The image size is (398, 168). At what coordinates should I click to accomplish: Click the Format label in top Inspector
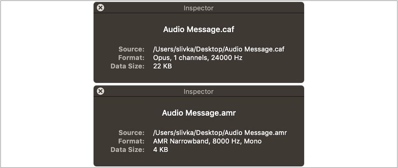(131, 58)
